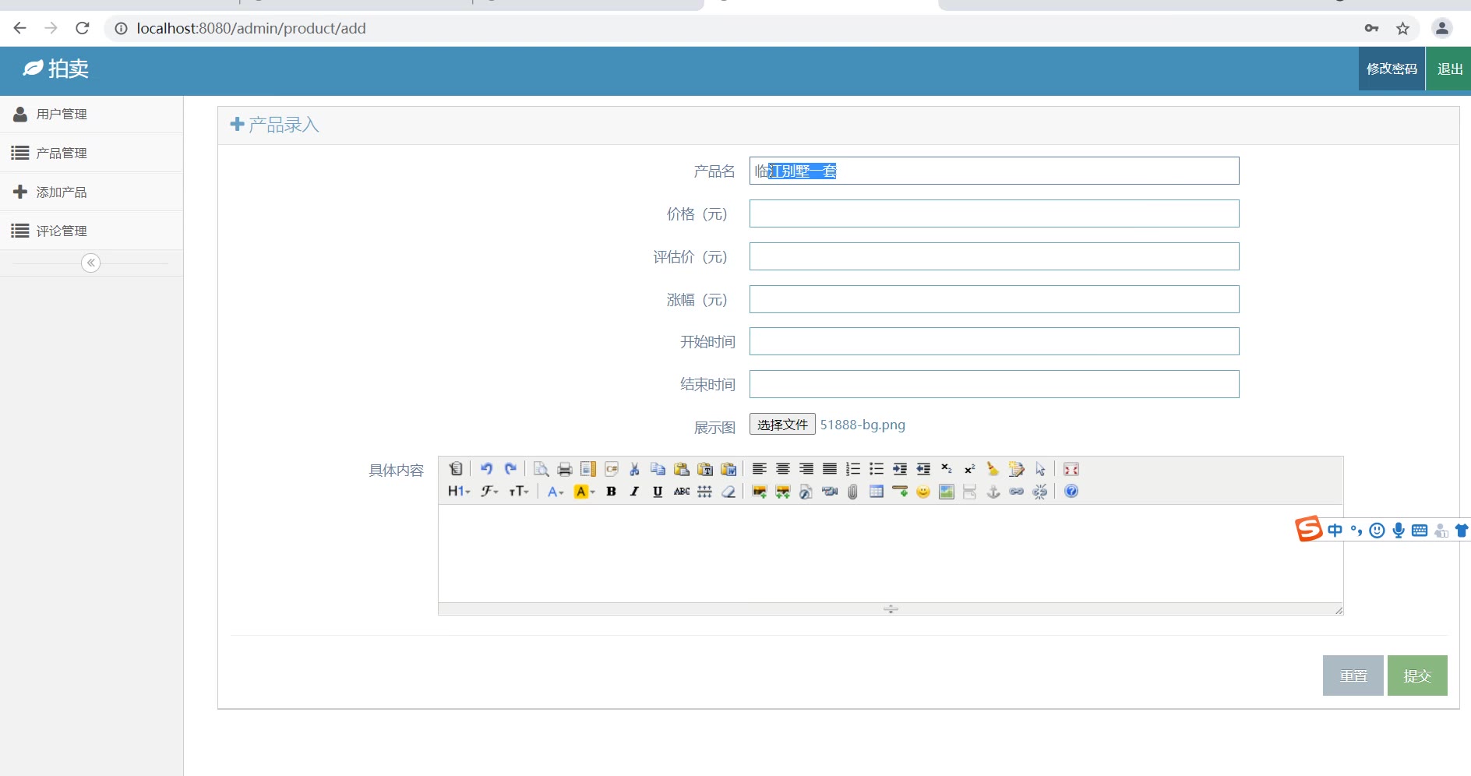1471x776 pixels.
Task: Apply strikethrough formatting
Action: click(682, 492)
